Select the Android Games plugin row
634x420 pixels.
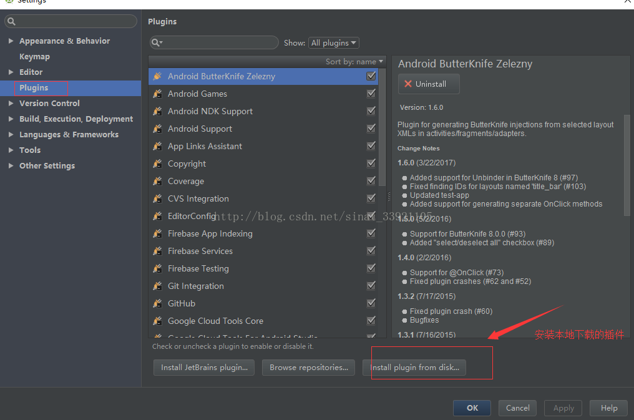pos(263,94)
